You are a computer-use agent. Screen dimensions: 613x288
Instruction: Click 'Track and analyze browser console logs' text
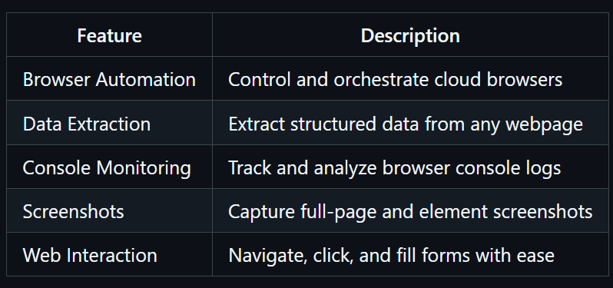(395, 168)
